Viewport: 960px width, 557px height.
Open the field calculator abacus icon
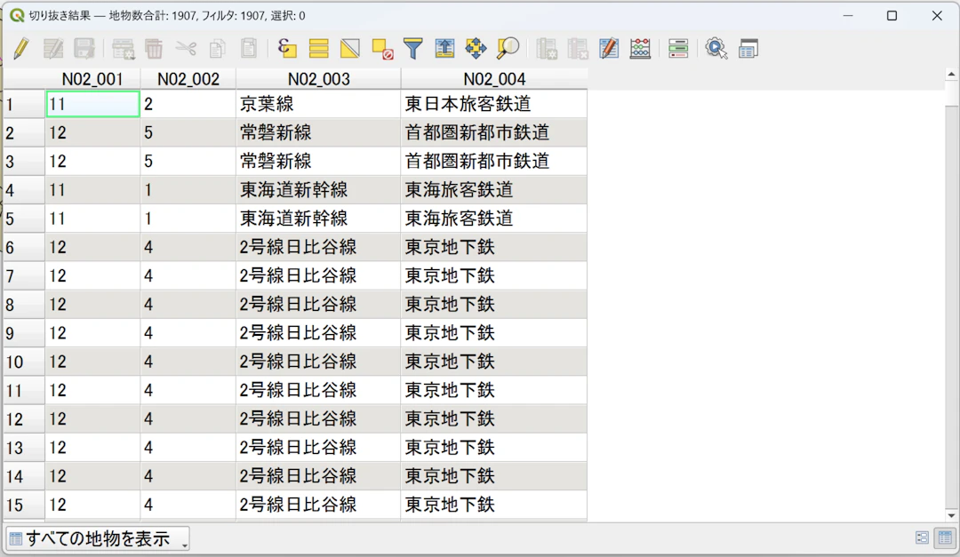(x=640, y=48)
